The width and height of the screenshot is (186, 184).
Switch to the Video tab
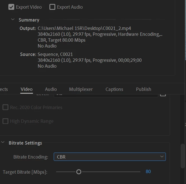27,89
